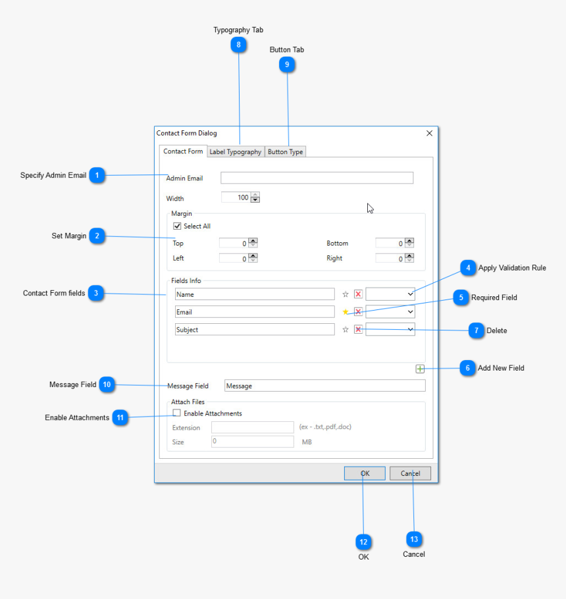Edit the Subject field label box
Image resolution: width=566 pixels, height=599 pixels.
click(255, 329)
